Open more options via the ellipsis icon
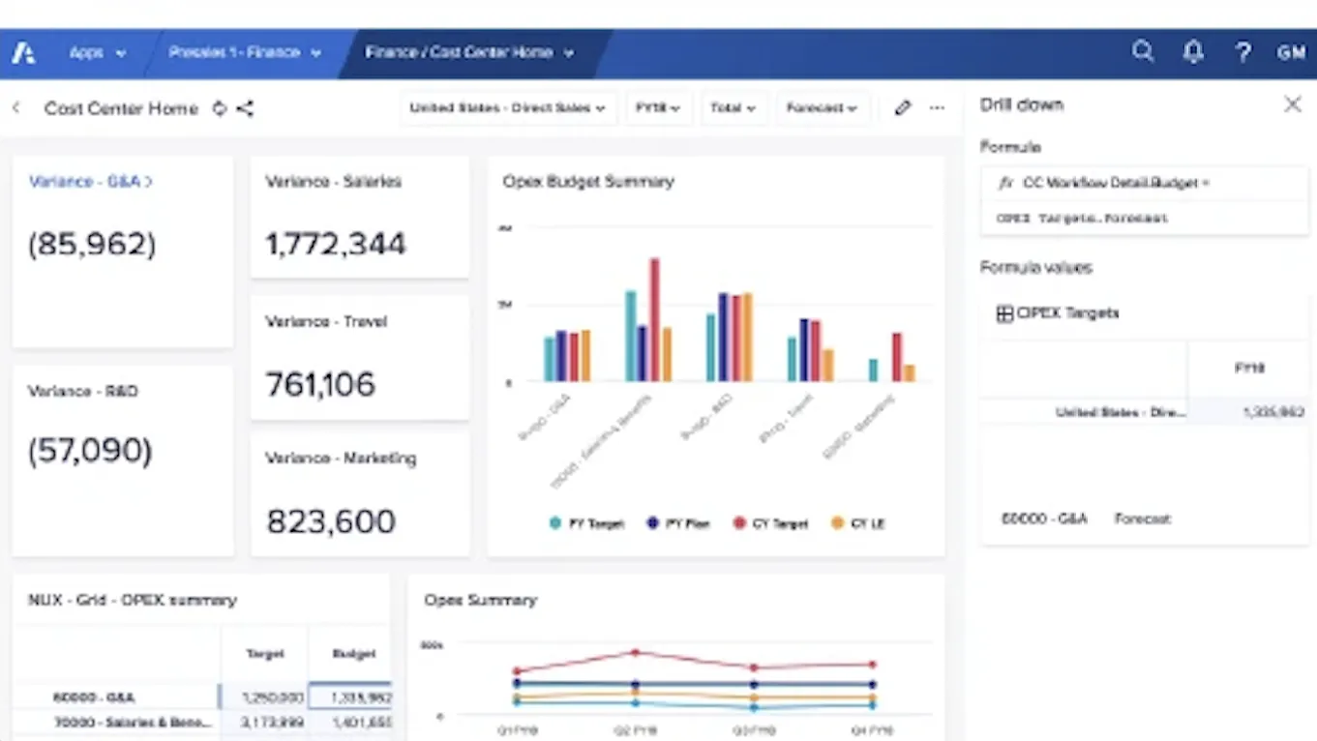The width and height of the screenshot is (1317, 741). 937,108
